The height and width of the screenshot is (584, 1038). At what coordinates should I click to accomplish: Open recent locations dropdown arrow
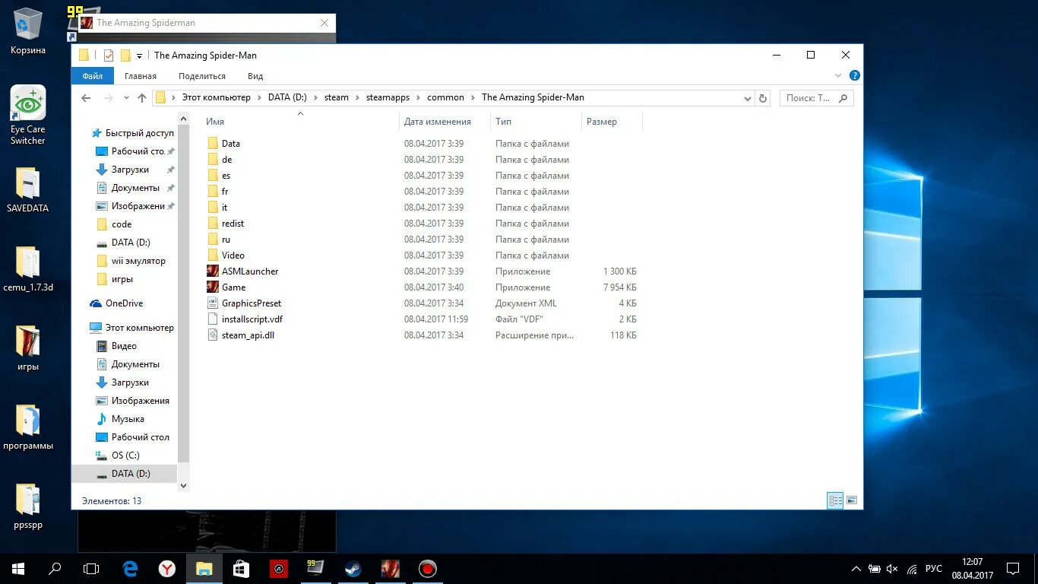(125, 98)
